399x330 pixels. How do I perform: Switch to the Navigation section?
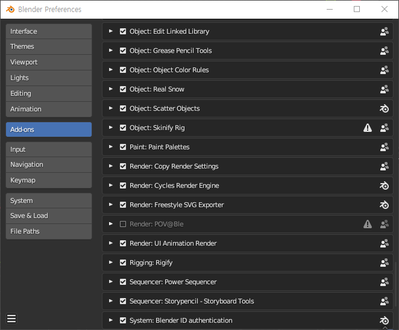pos(49,165)
